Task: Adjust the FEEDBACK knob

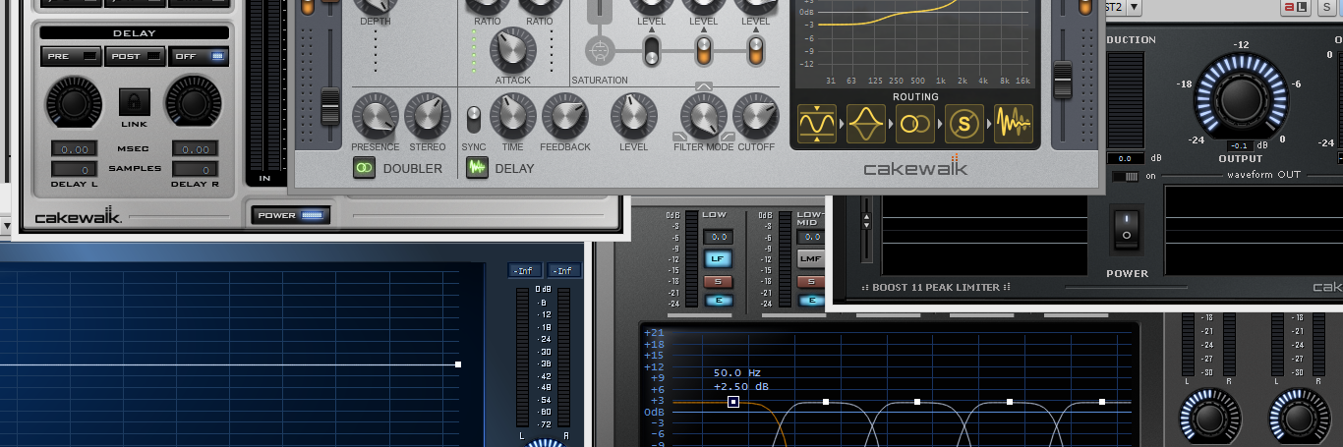Action: click(x=564, y=116)
